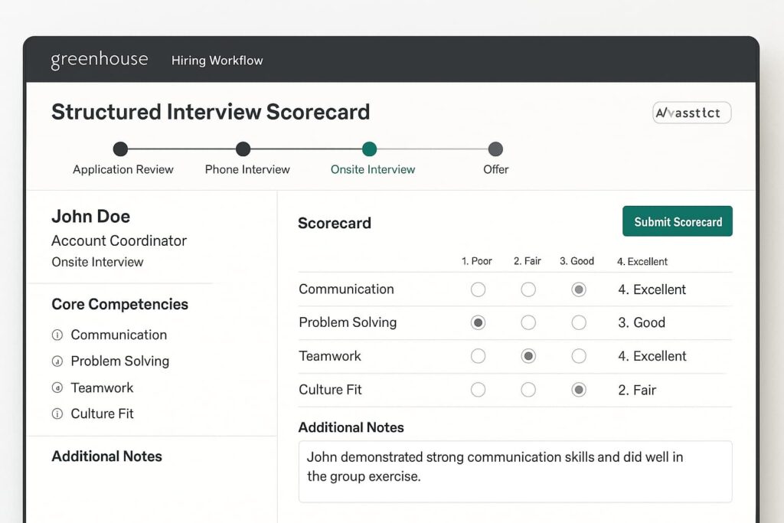Open the Hiring Workflow menu item
Viewport: 784px width, 523px height.
click(217, 60)
